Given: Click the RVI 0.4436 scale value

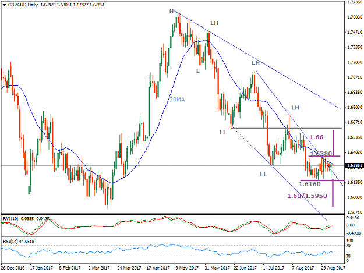Looking at the screenshot, I should (x=352, y=218).
